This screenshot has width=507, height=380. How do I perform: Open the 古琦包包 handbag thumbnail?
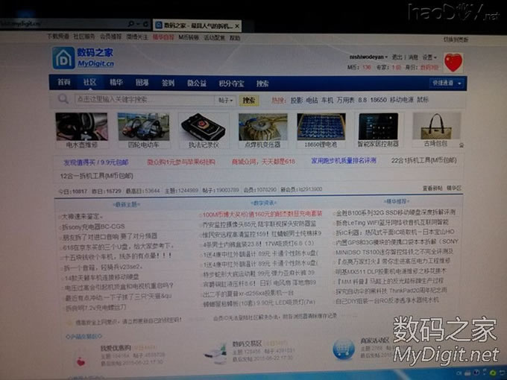[436, 126]
